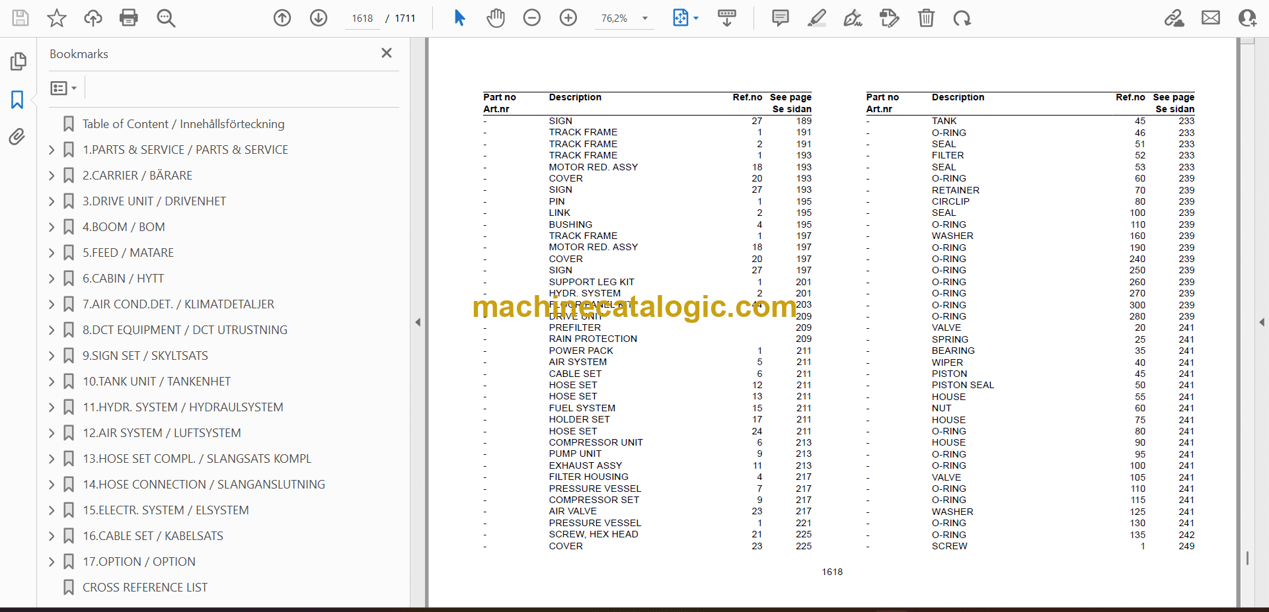Expand 1.PARTS & SERVICE bookmark
The width and height of the screenshot is (1269, 612).
(x=52, y=150)
